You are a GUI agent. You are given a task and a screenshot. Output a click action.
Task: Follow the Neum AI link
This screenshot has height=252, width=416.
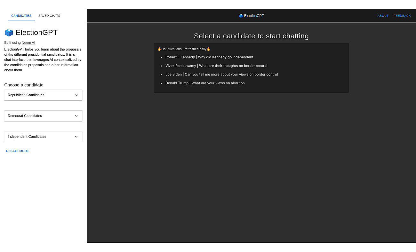coord(28,43)
